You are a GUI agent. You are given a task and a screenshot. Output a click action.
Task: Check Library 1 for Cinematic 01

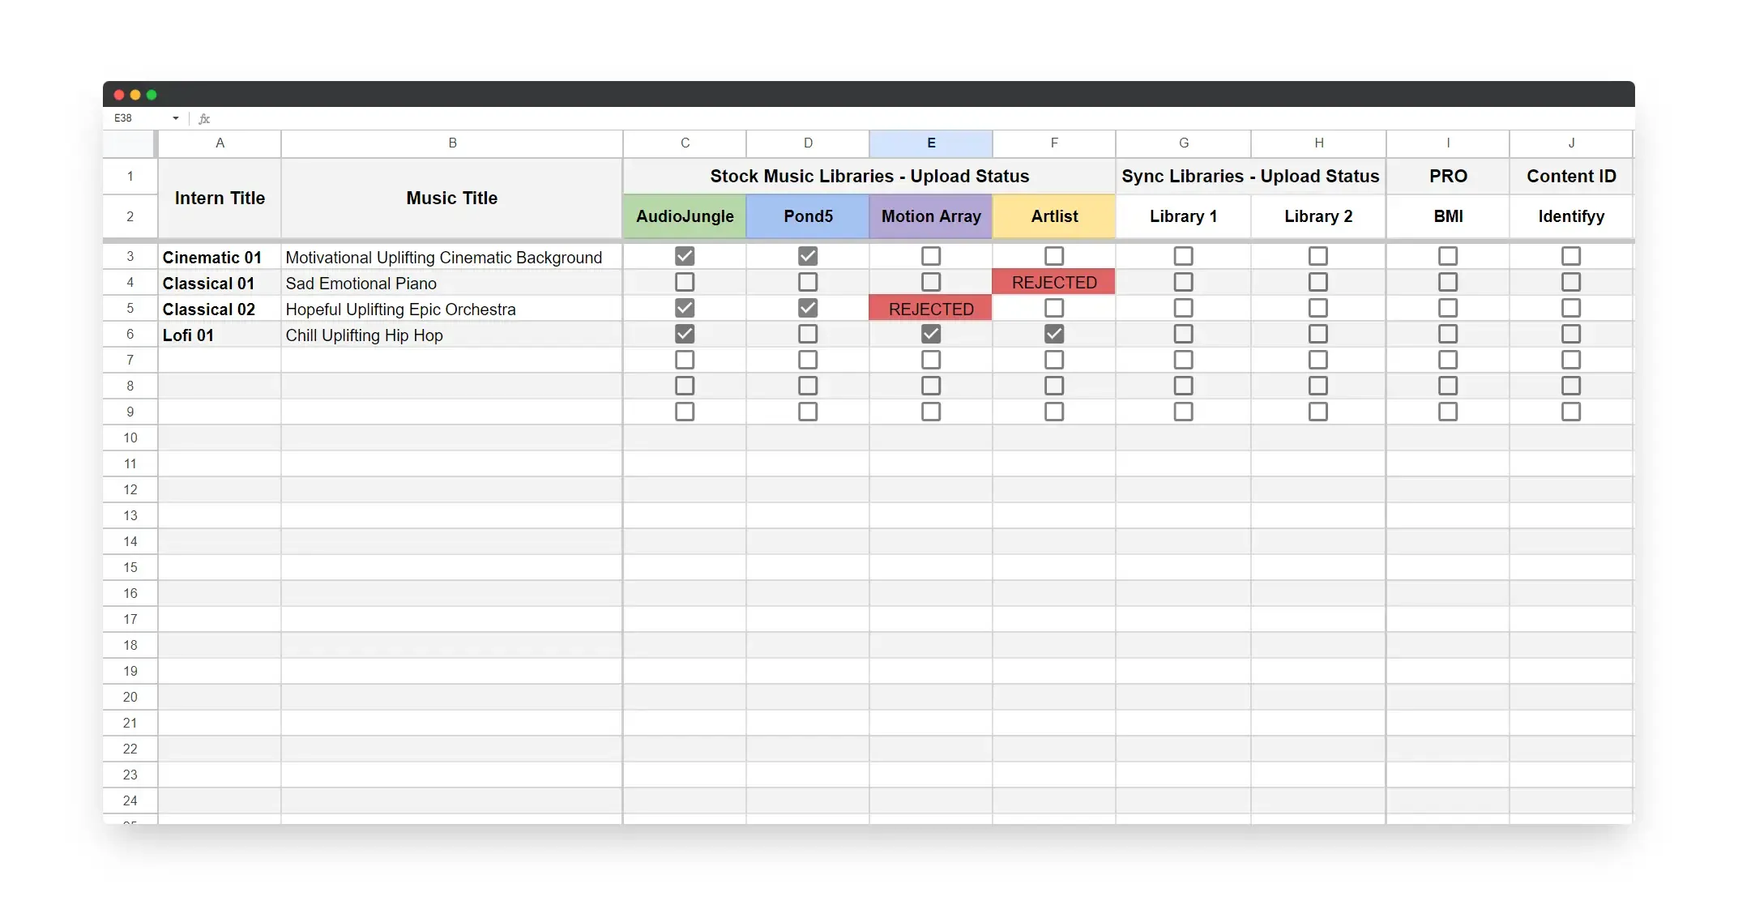1184,256
